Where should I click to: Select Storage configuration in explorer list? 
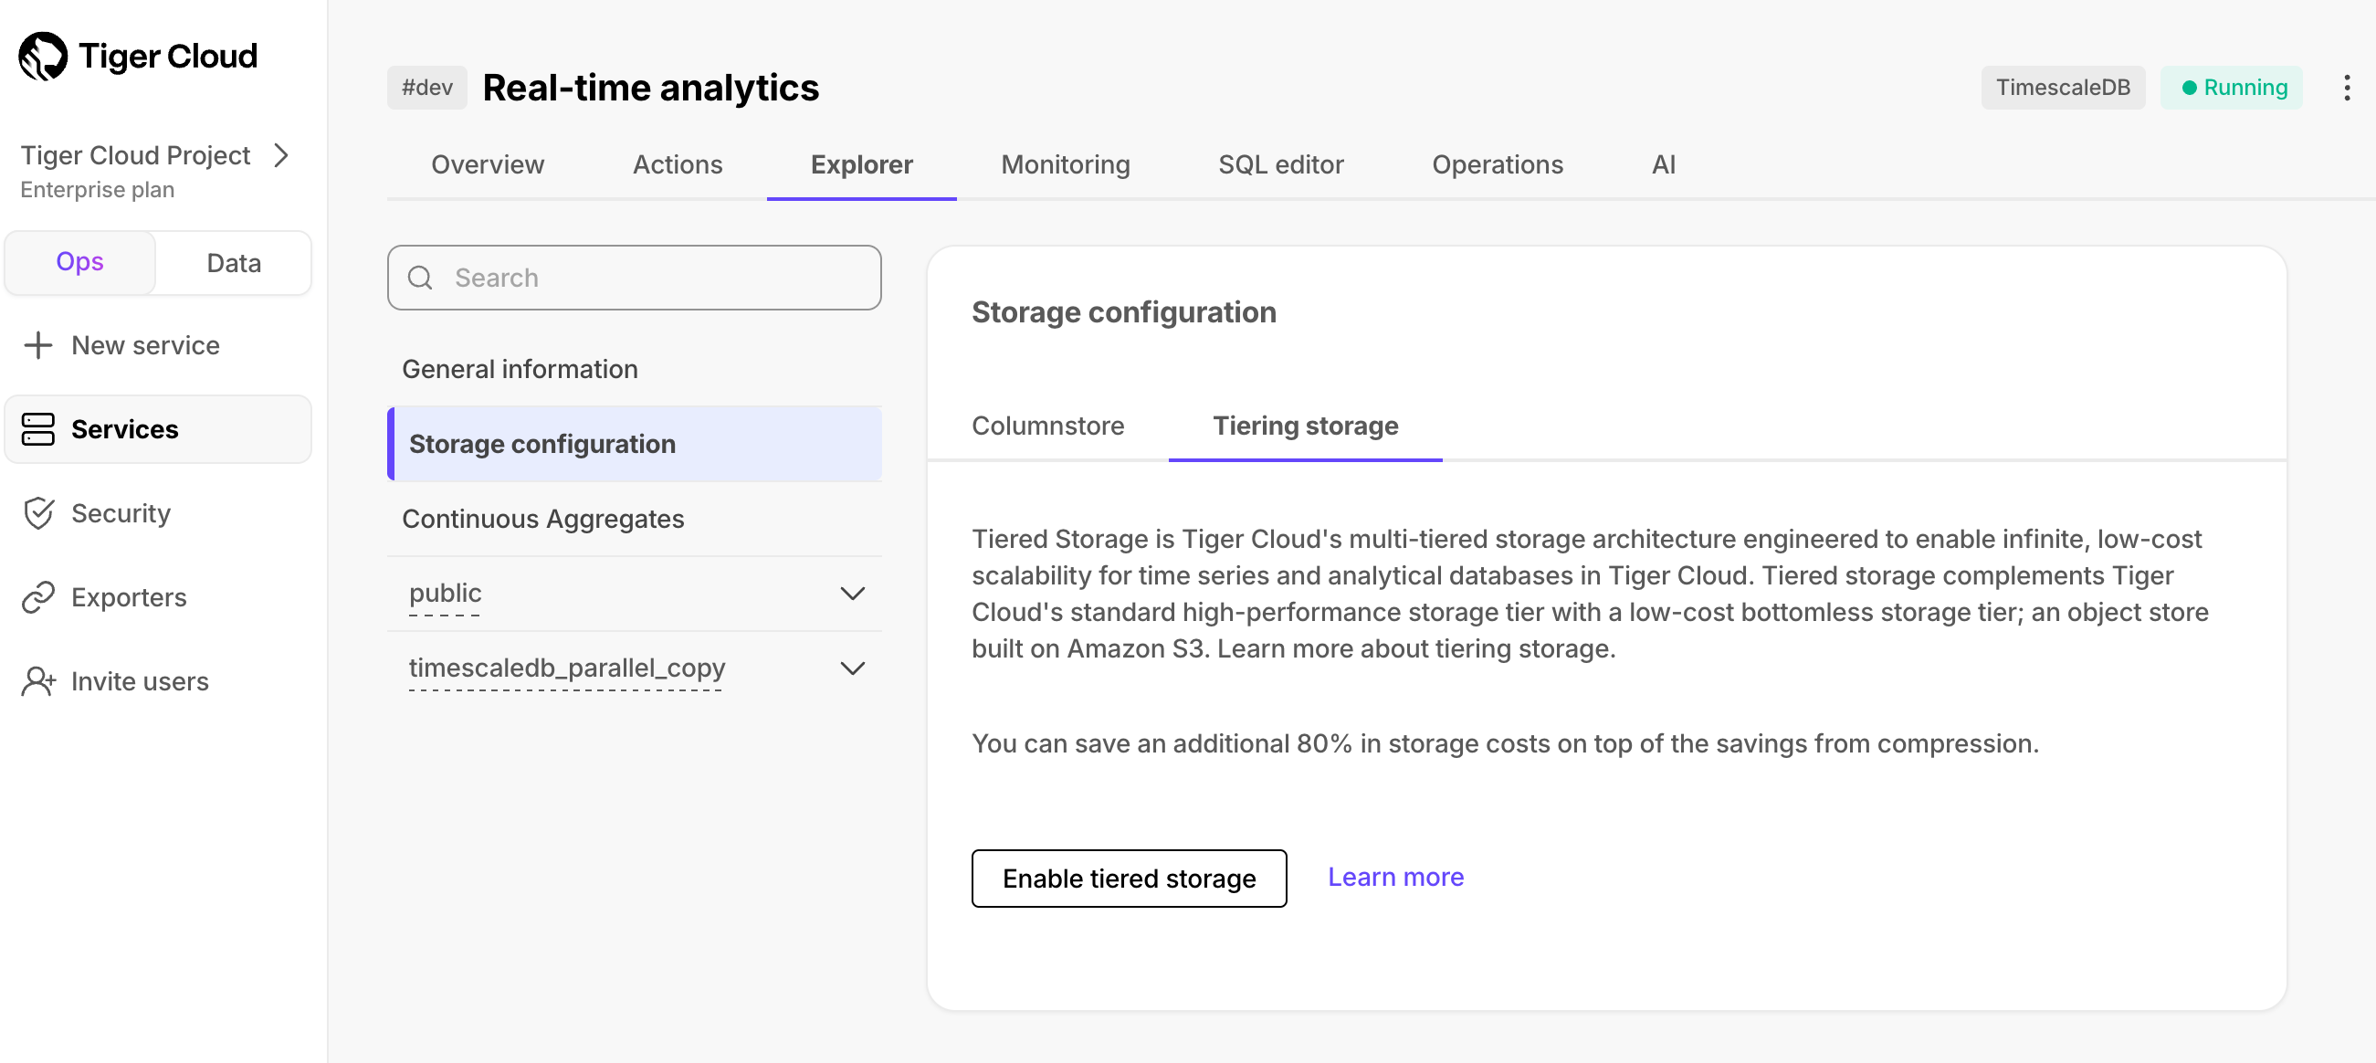point(635,444)
